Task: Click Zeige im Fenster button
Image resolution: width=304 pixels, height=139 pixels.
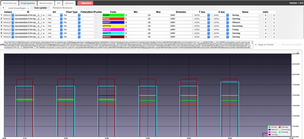Action: 264,44
